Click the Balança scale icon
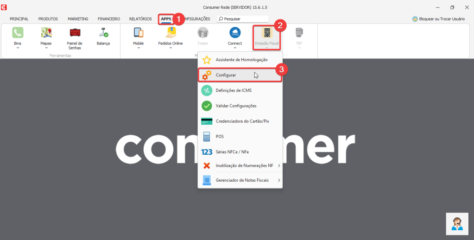The image size is (474, 240). pos(103,32)
